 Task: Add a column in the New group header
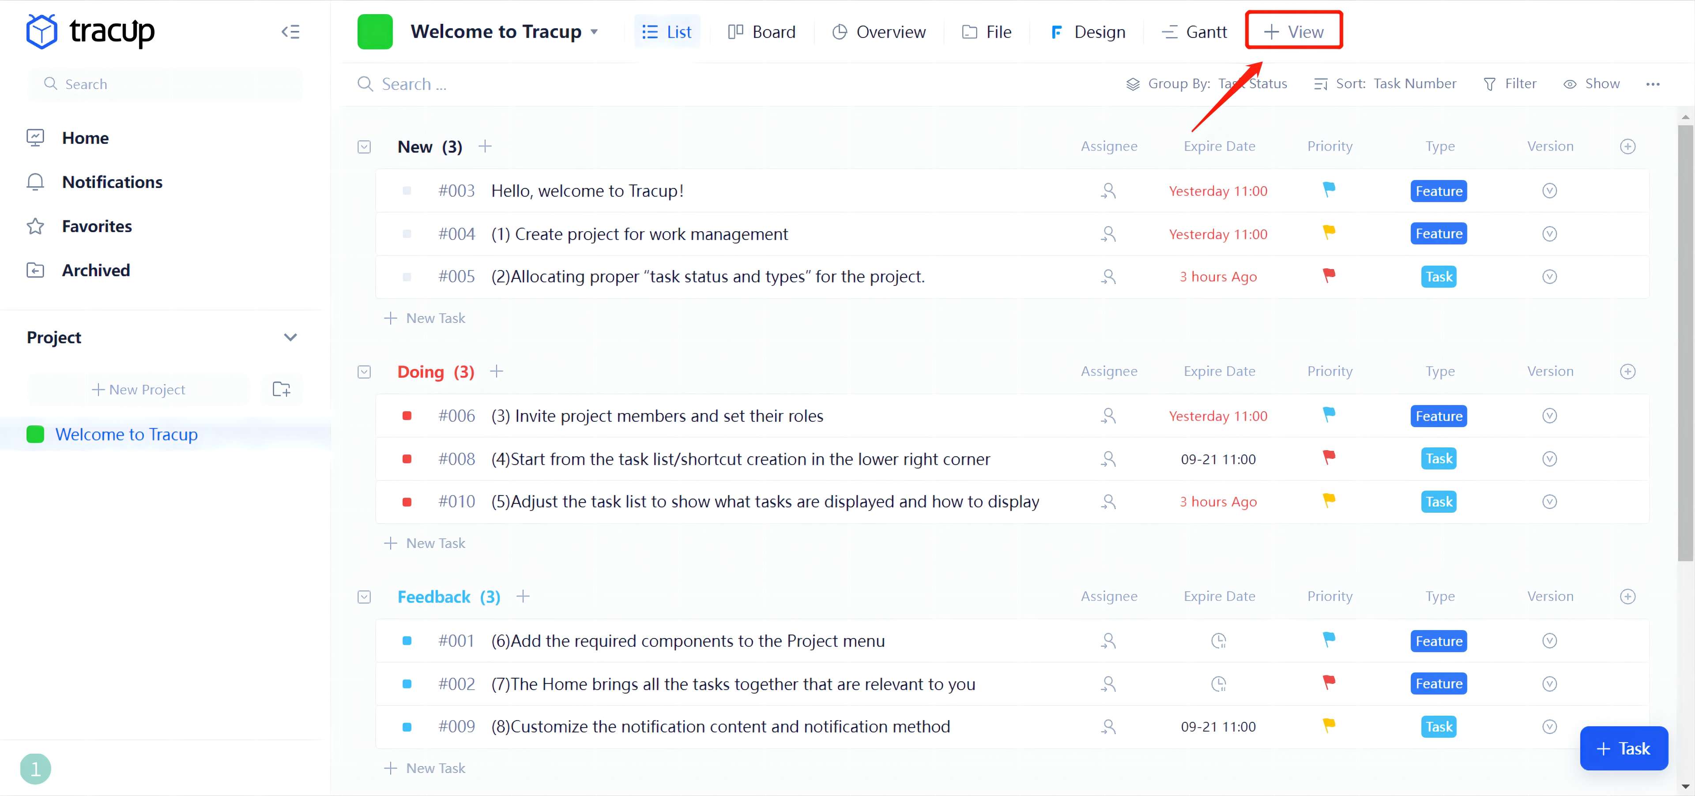[1627, 146]
